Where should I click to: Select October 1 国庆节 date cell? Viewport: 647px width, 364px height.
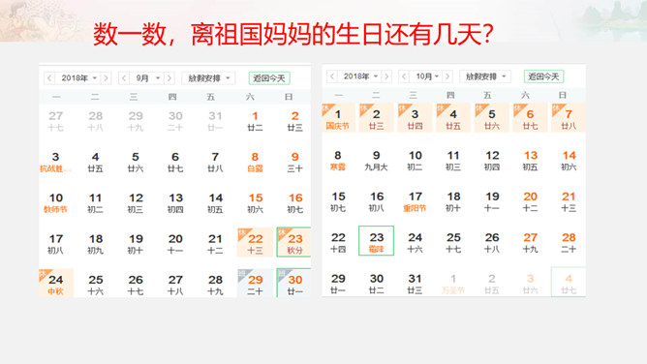coord(338,118)
